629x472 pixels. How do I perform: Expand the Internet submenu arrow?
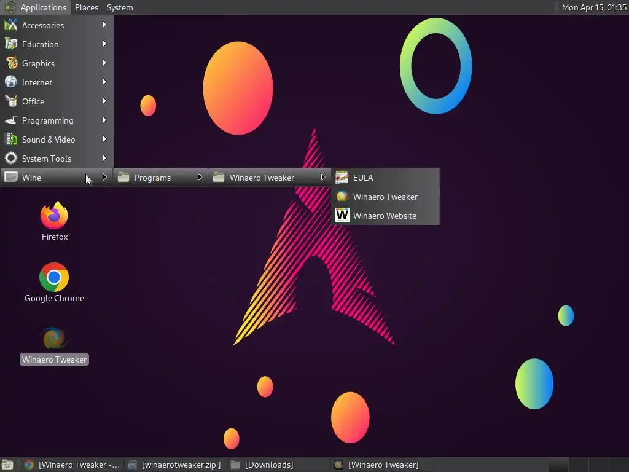click(x=104, y=82)
